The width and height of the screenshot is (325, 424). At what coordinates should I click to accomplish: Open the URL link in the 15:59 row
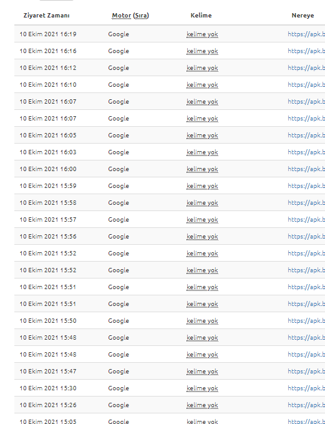tap(306, 185)
